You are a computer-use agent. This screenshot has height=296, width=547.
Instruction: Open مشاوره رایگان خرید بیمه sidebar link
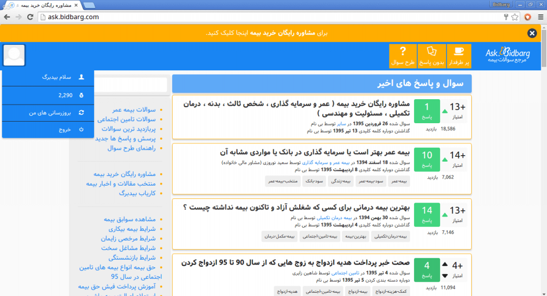tap(124, 174)
